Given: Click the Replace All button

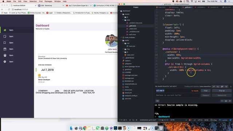Looking at the screenshot, I should point(222,95).
